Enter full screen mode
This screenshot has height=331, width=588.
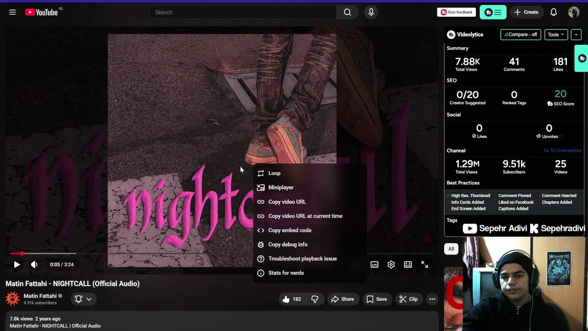point(424,264)
